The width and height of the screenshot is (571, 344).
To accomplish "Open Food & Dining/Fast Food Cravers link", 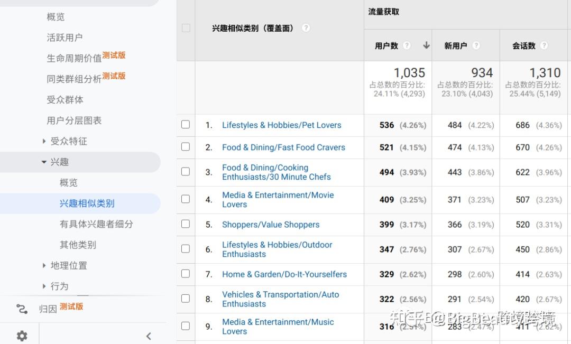I will (x=283, y=147).
